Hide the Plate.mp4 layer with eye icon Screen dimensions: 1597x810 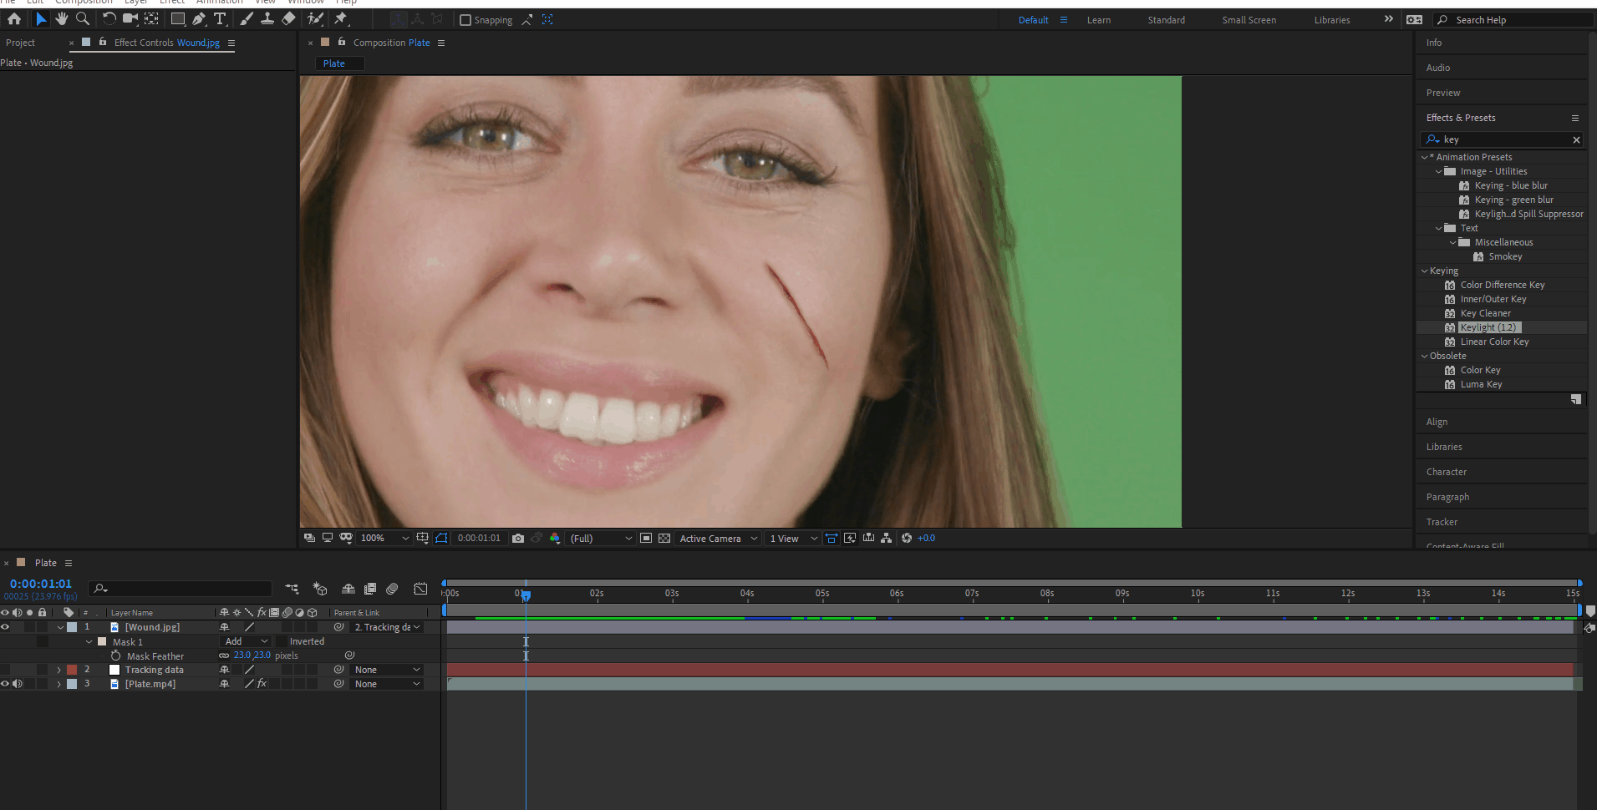point(5,684)
